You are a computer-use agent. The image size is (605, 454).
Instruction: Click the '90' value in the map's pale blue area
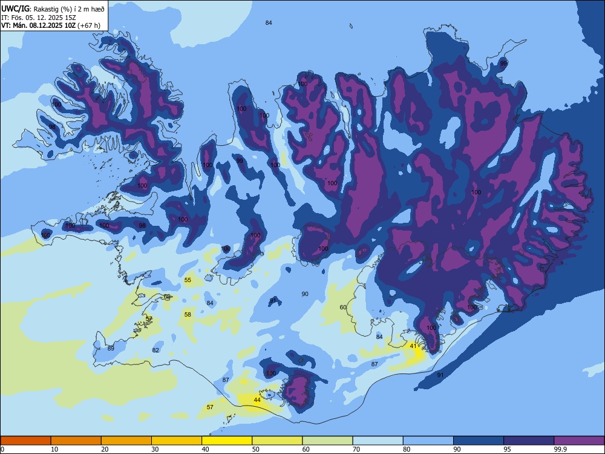click(x=305, y=294)
